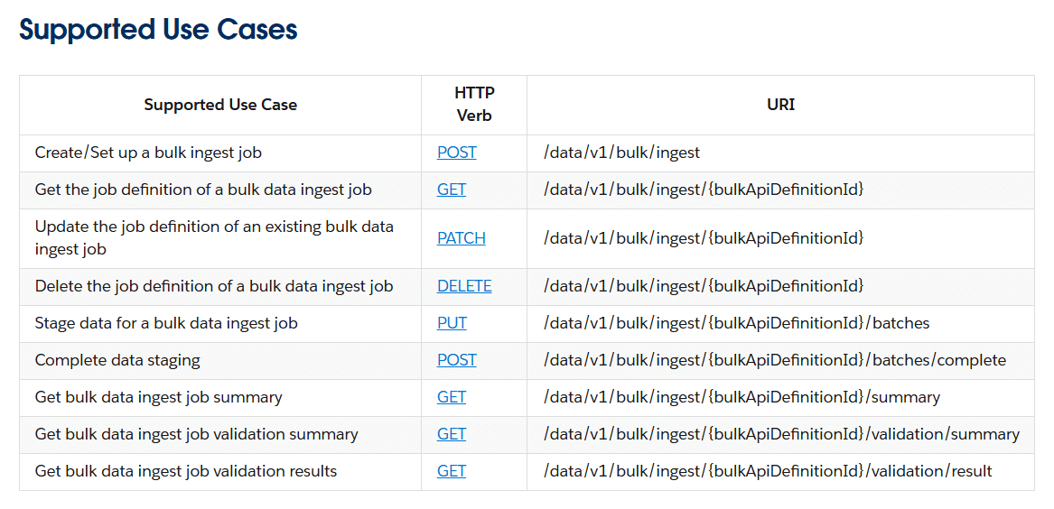
Task: Click the 'Stage data for a bulk data ingest job' cell
Action: click(166, 323)
